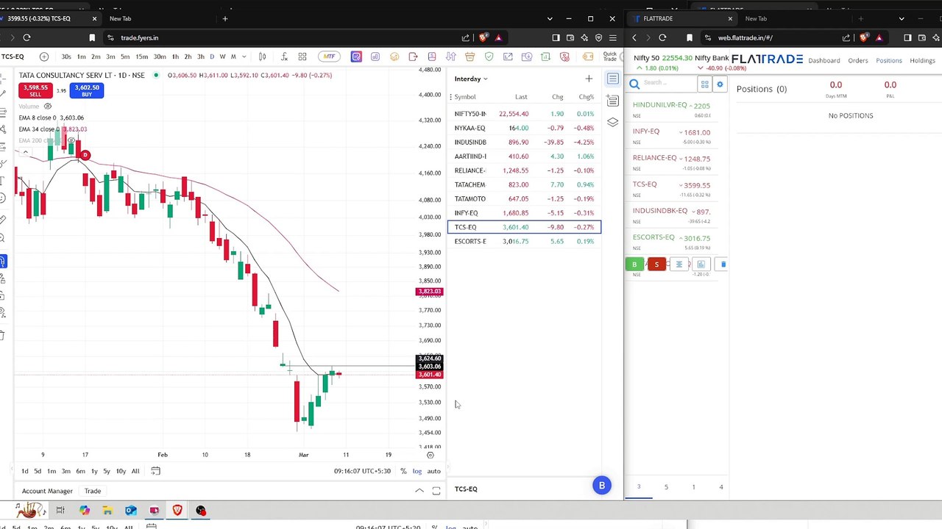This screenshot has width=942, height=529.
Task: Toggle auto scale on the chart
Action: point(434,471)
